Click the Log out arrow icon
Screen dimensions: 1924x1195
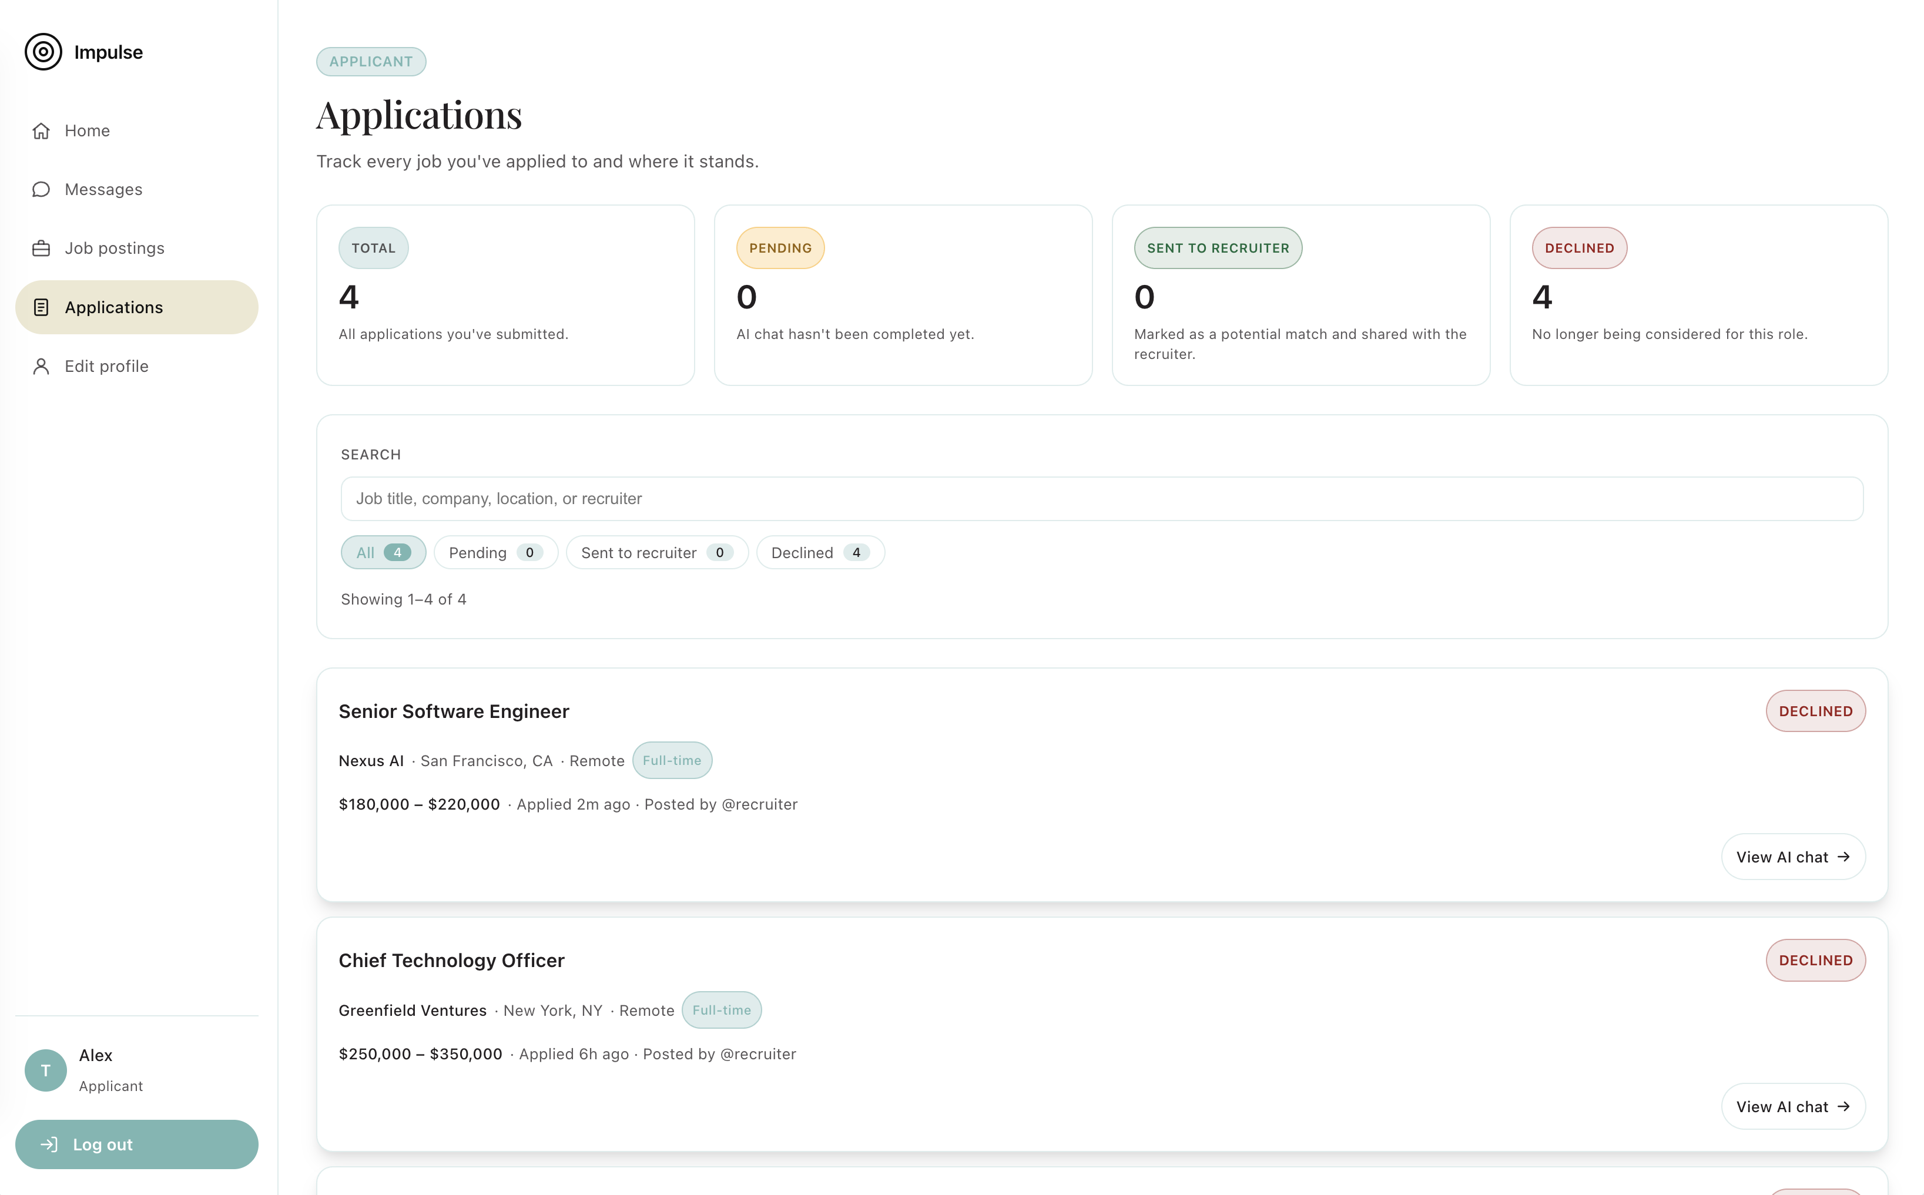click(49, 1144)
